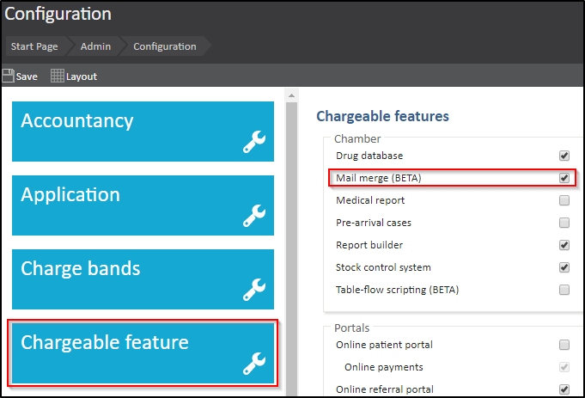Navigate to Admin breadcrumb
Screen dimensions: 585x398
[94, 46]
